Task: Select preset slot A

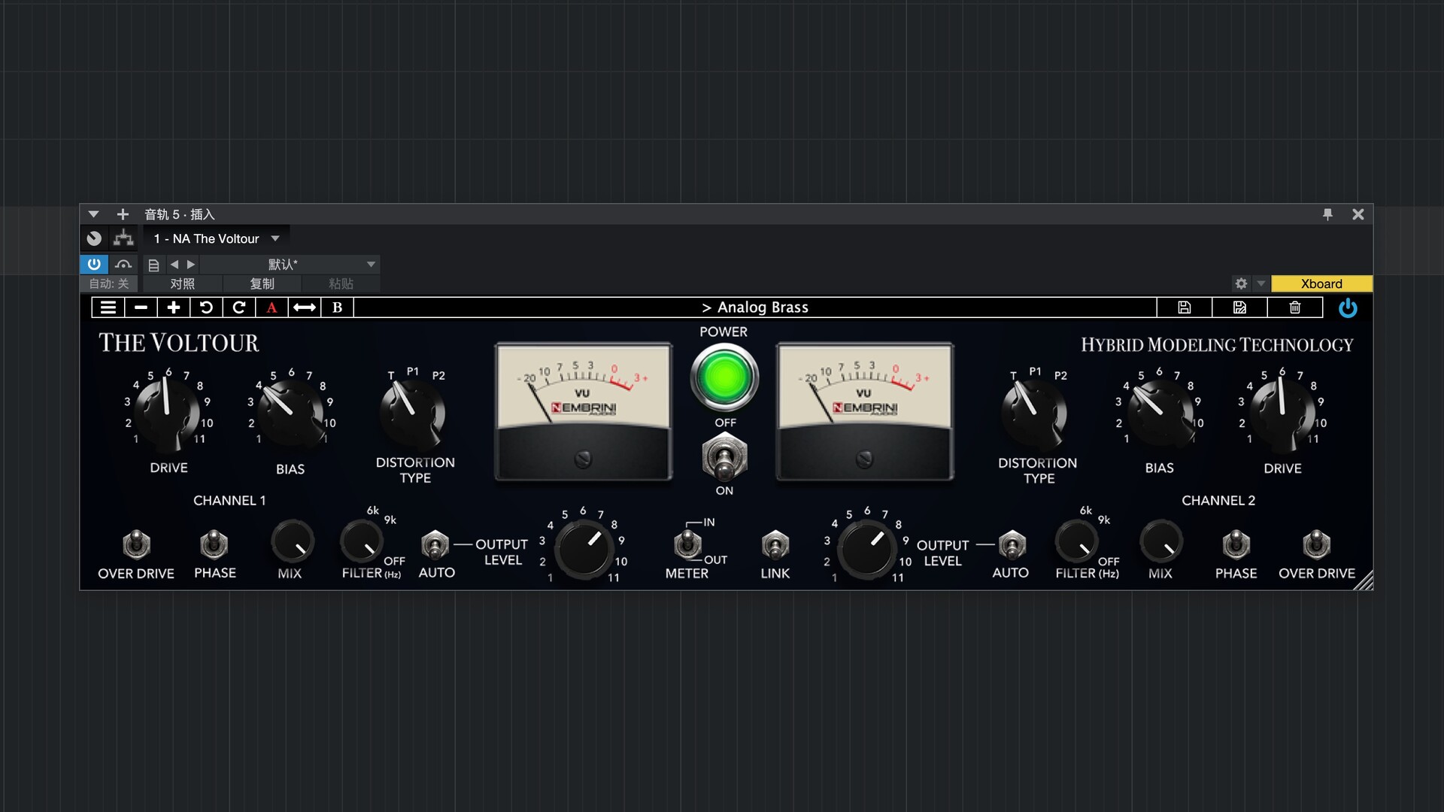Action: click(x=272, y=308)
